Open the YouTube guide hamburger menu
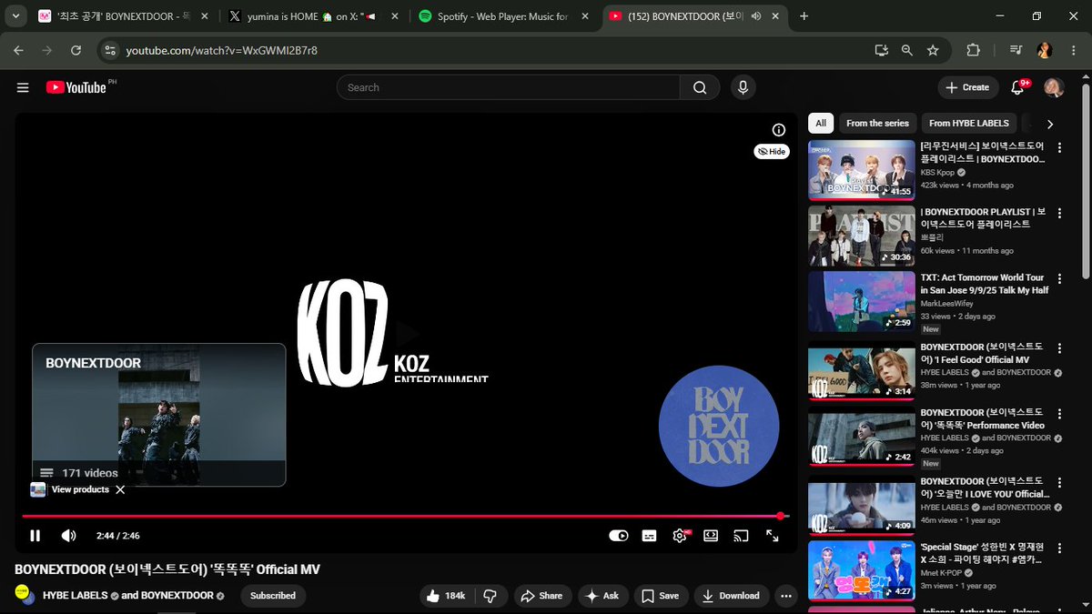 pyautogui.click(x=23, y=87)
